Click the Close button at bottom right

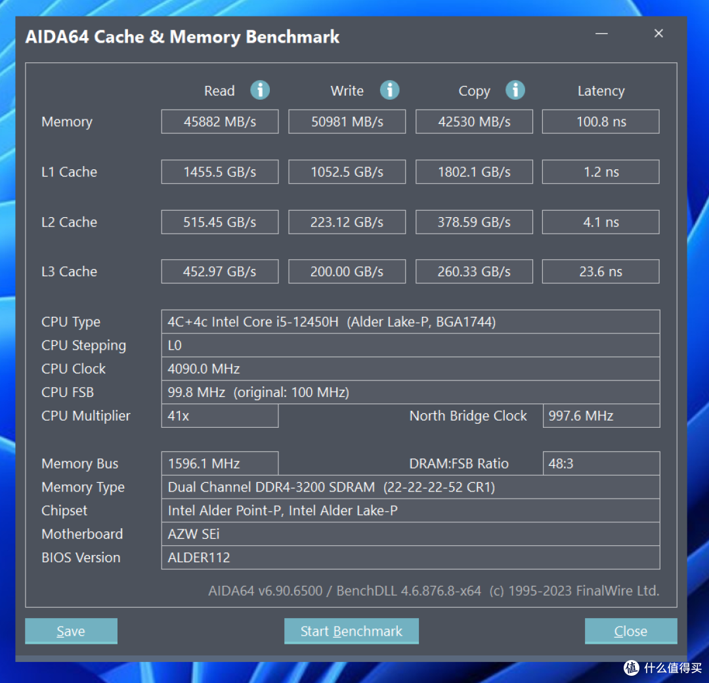pyautogui.click(x=631, y=631)
